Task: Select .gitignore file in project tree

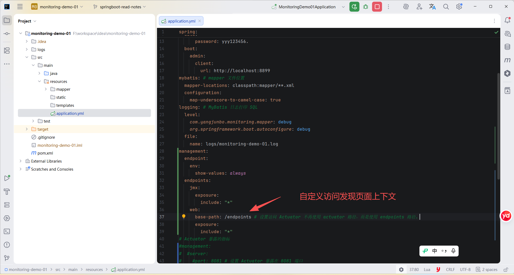Action: [43, 137]
